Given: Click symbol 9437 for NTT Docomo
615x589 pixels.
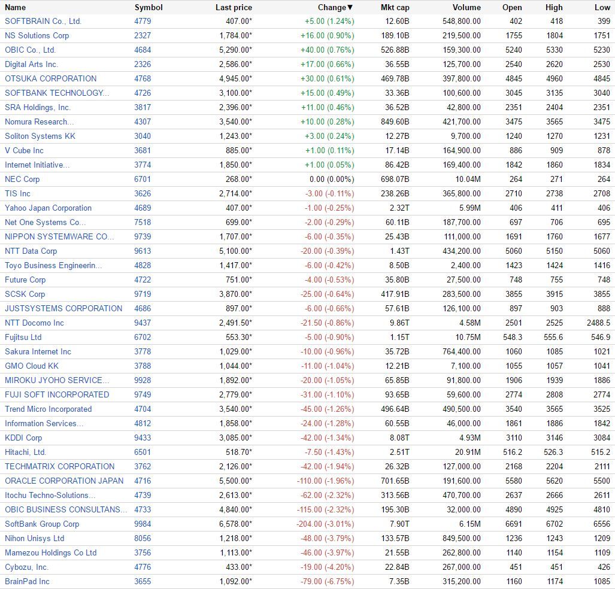Looking at the screenshot, I should 143,323.
